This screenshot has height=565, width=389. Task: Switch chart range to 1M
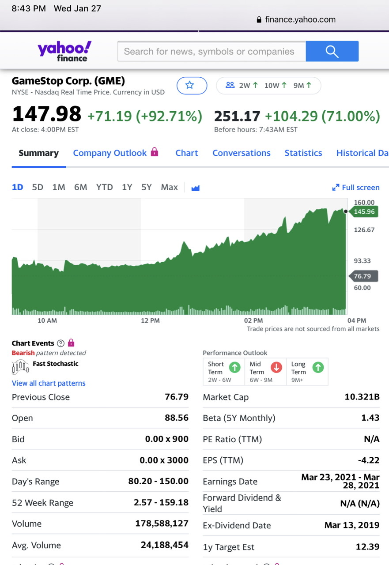click(x=59, y=187)
